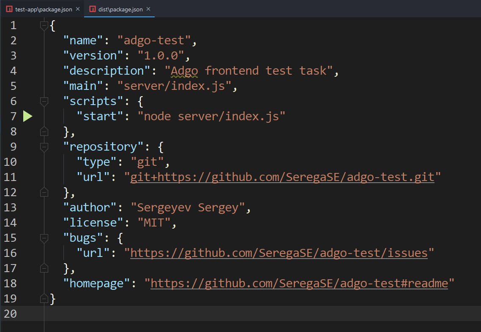This screenshot has height=332, width=481.
Task: Collapse the "repository" block on line 9
Action: tap(44, 147)
